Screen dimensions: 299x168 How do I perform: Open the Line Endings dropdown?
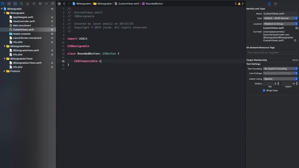coord(280,73)
